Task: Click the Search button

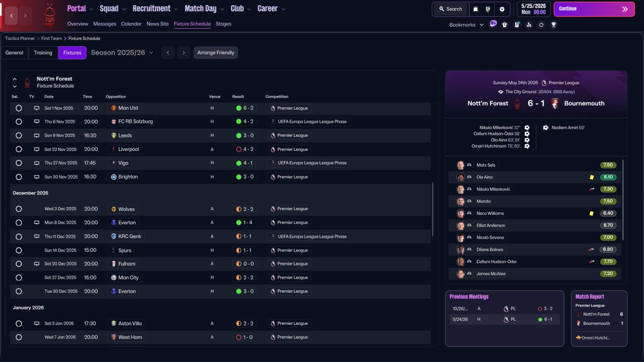Action: tap(450, 9)
